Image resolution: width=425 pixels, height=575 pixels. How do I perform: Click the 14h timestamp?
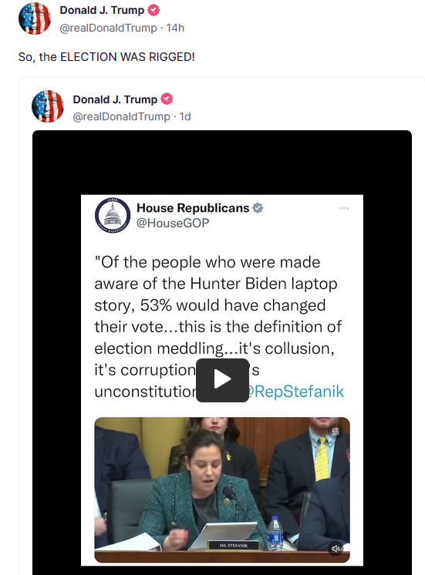click(175, 28)
